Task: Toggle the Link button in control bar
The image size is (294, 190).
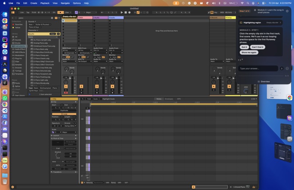Action: point(22,12)
